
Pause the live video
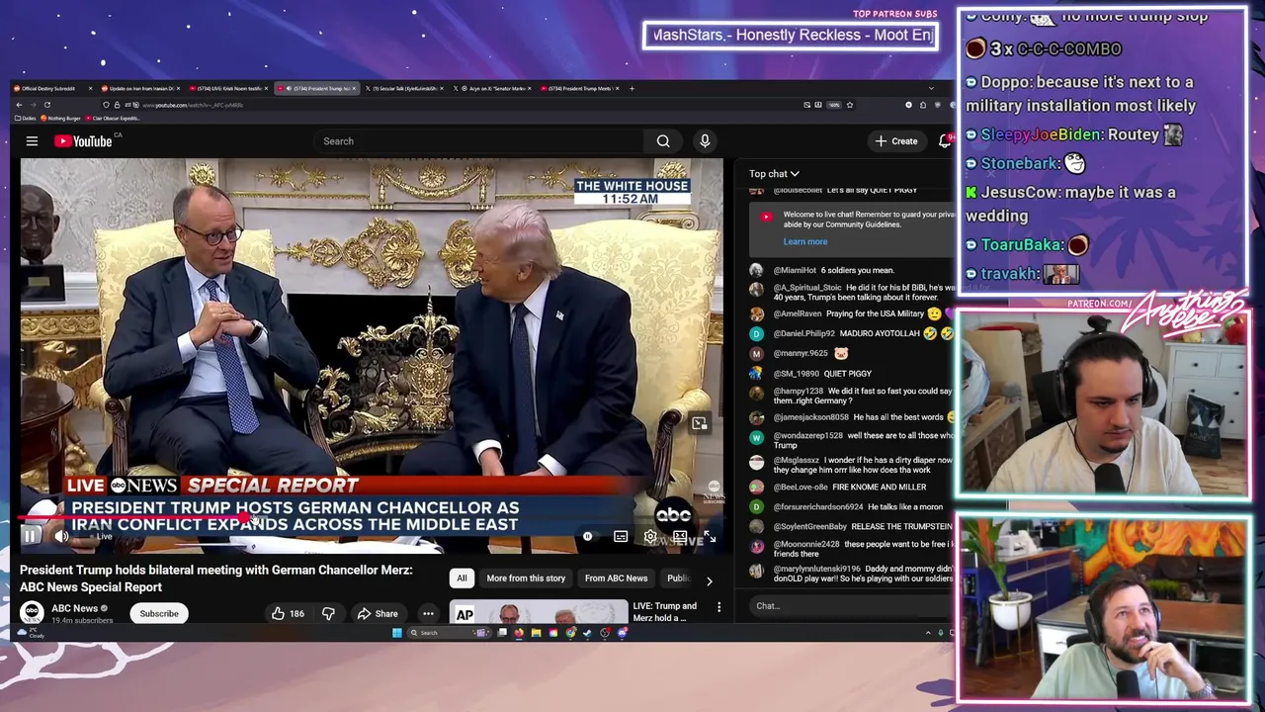30,537
